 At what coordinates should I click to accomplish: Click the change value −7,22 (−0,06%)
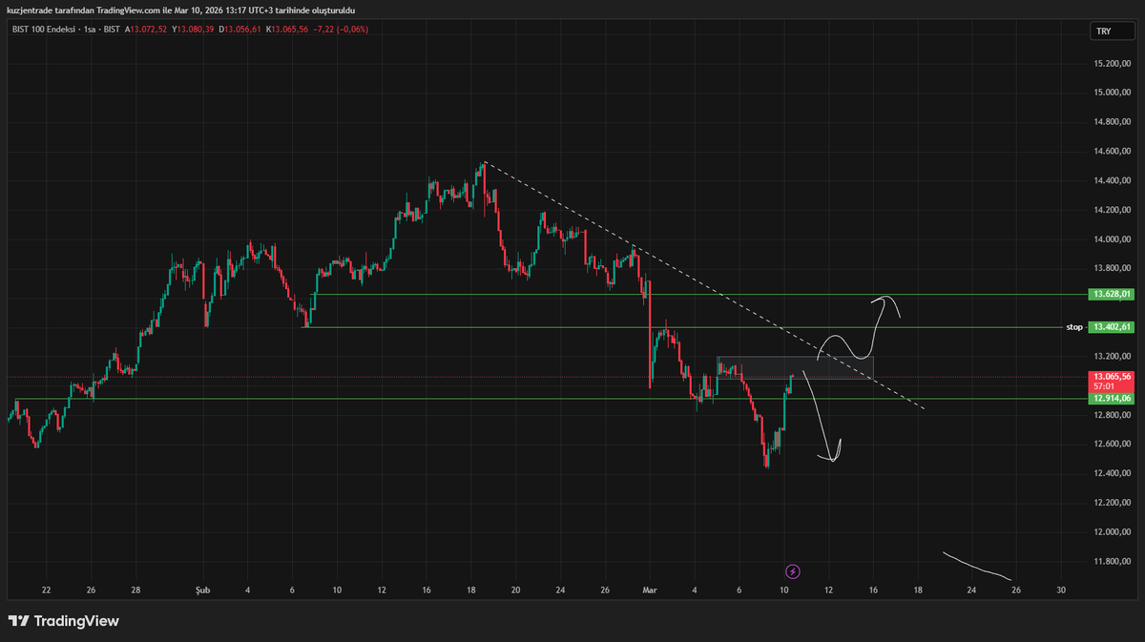point(342,30)
